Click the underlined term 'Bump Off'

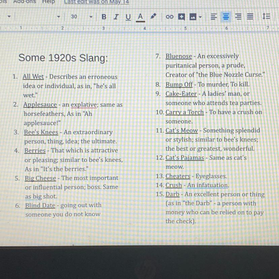tap(179, 85)
